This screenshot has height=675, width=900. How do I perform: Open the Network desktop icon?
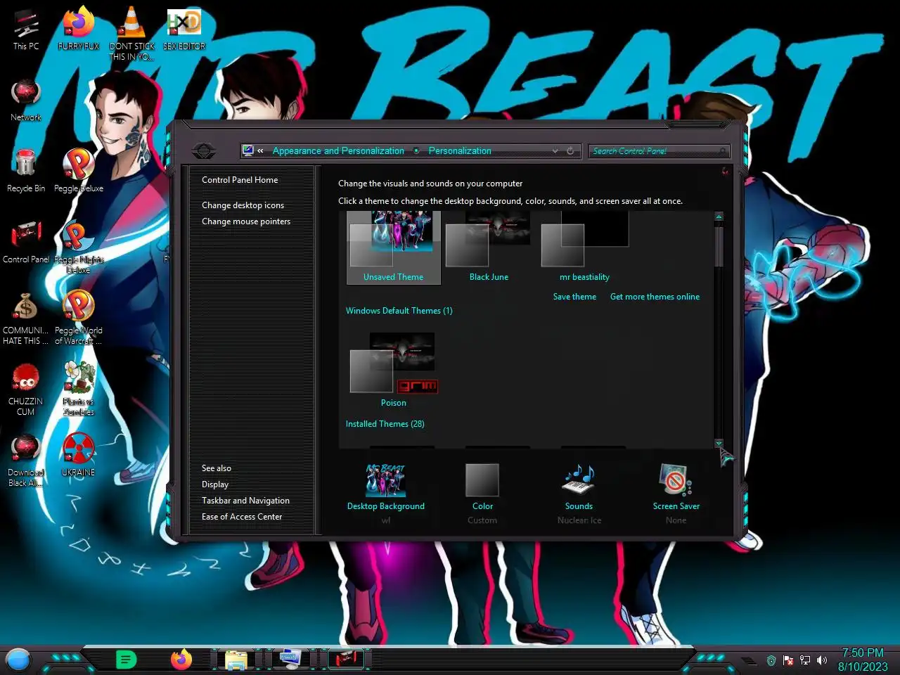(26, 101)
